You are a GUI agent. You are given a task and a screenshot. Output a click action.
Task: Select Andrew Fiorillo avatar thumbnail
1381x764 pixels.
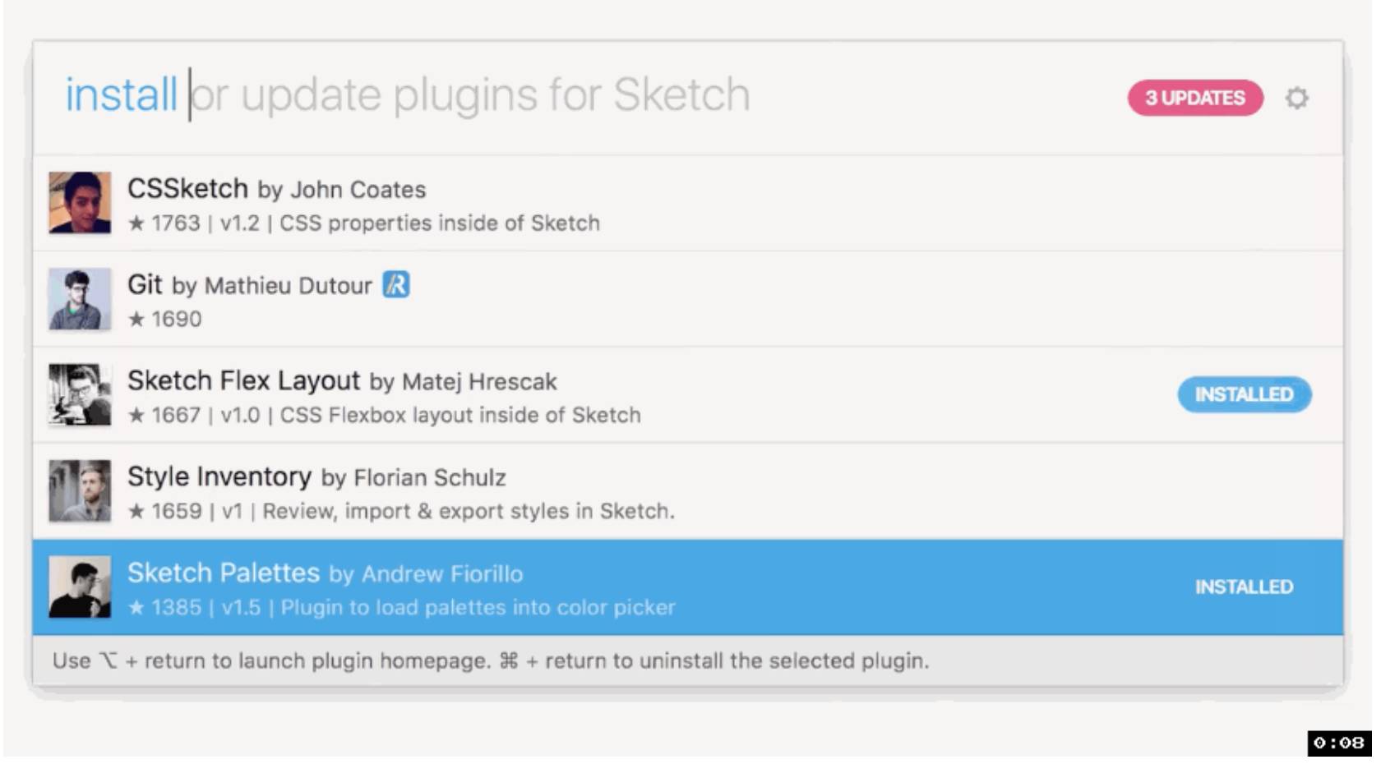pyautogui.click(x=80, y=587)
